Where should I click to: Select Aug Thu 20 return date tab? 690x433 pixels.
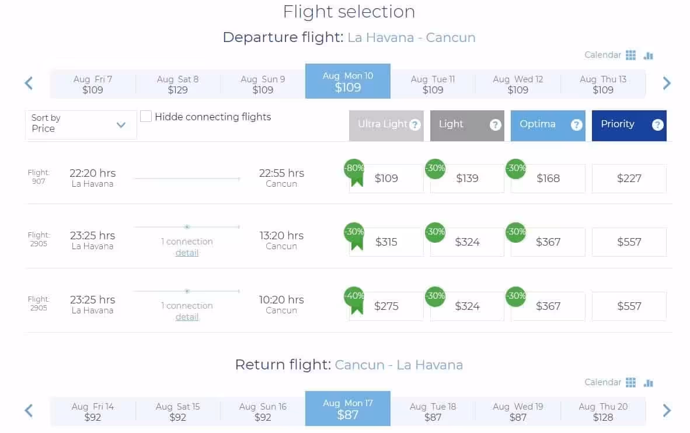[x=603, y=411]
